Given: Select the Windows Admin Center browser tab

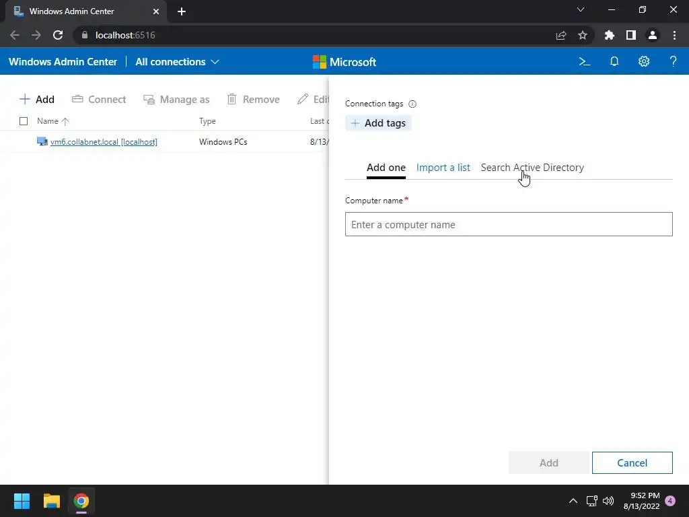Looking at the screenshot, I should pyautogui.click(x=85, y=11).
